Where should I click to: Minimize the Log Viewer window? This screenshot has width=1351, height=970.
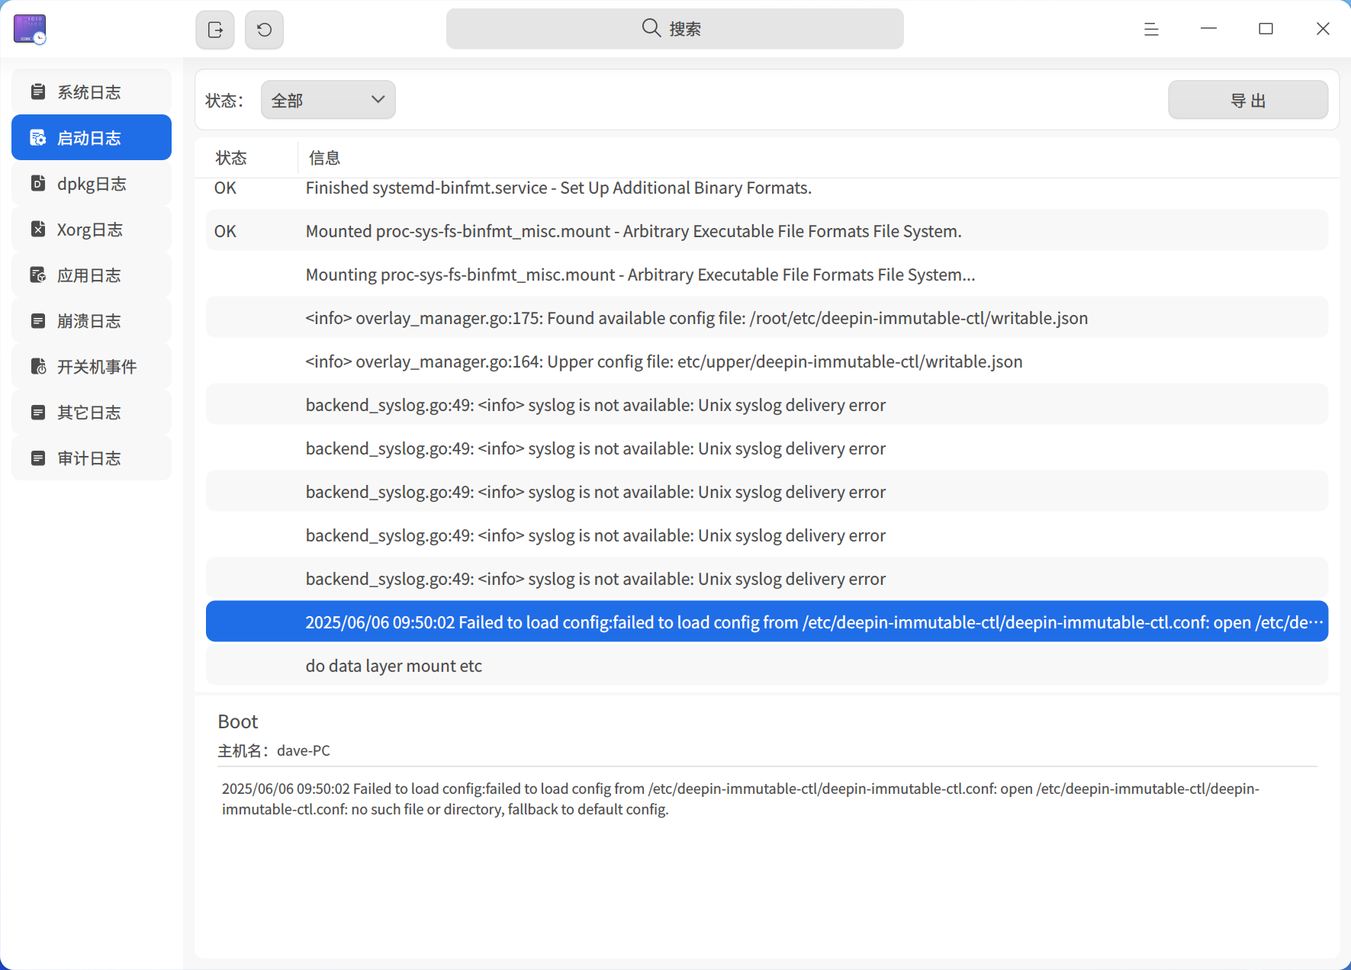point(1208,29)
